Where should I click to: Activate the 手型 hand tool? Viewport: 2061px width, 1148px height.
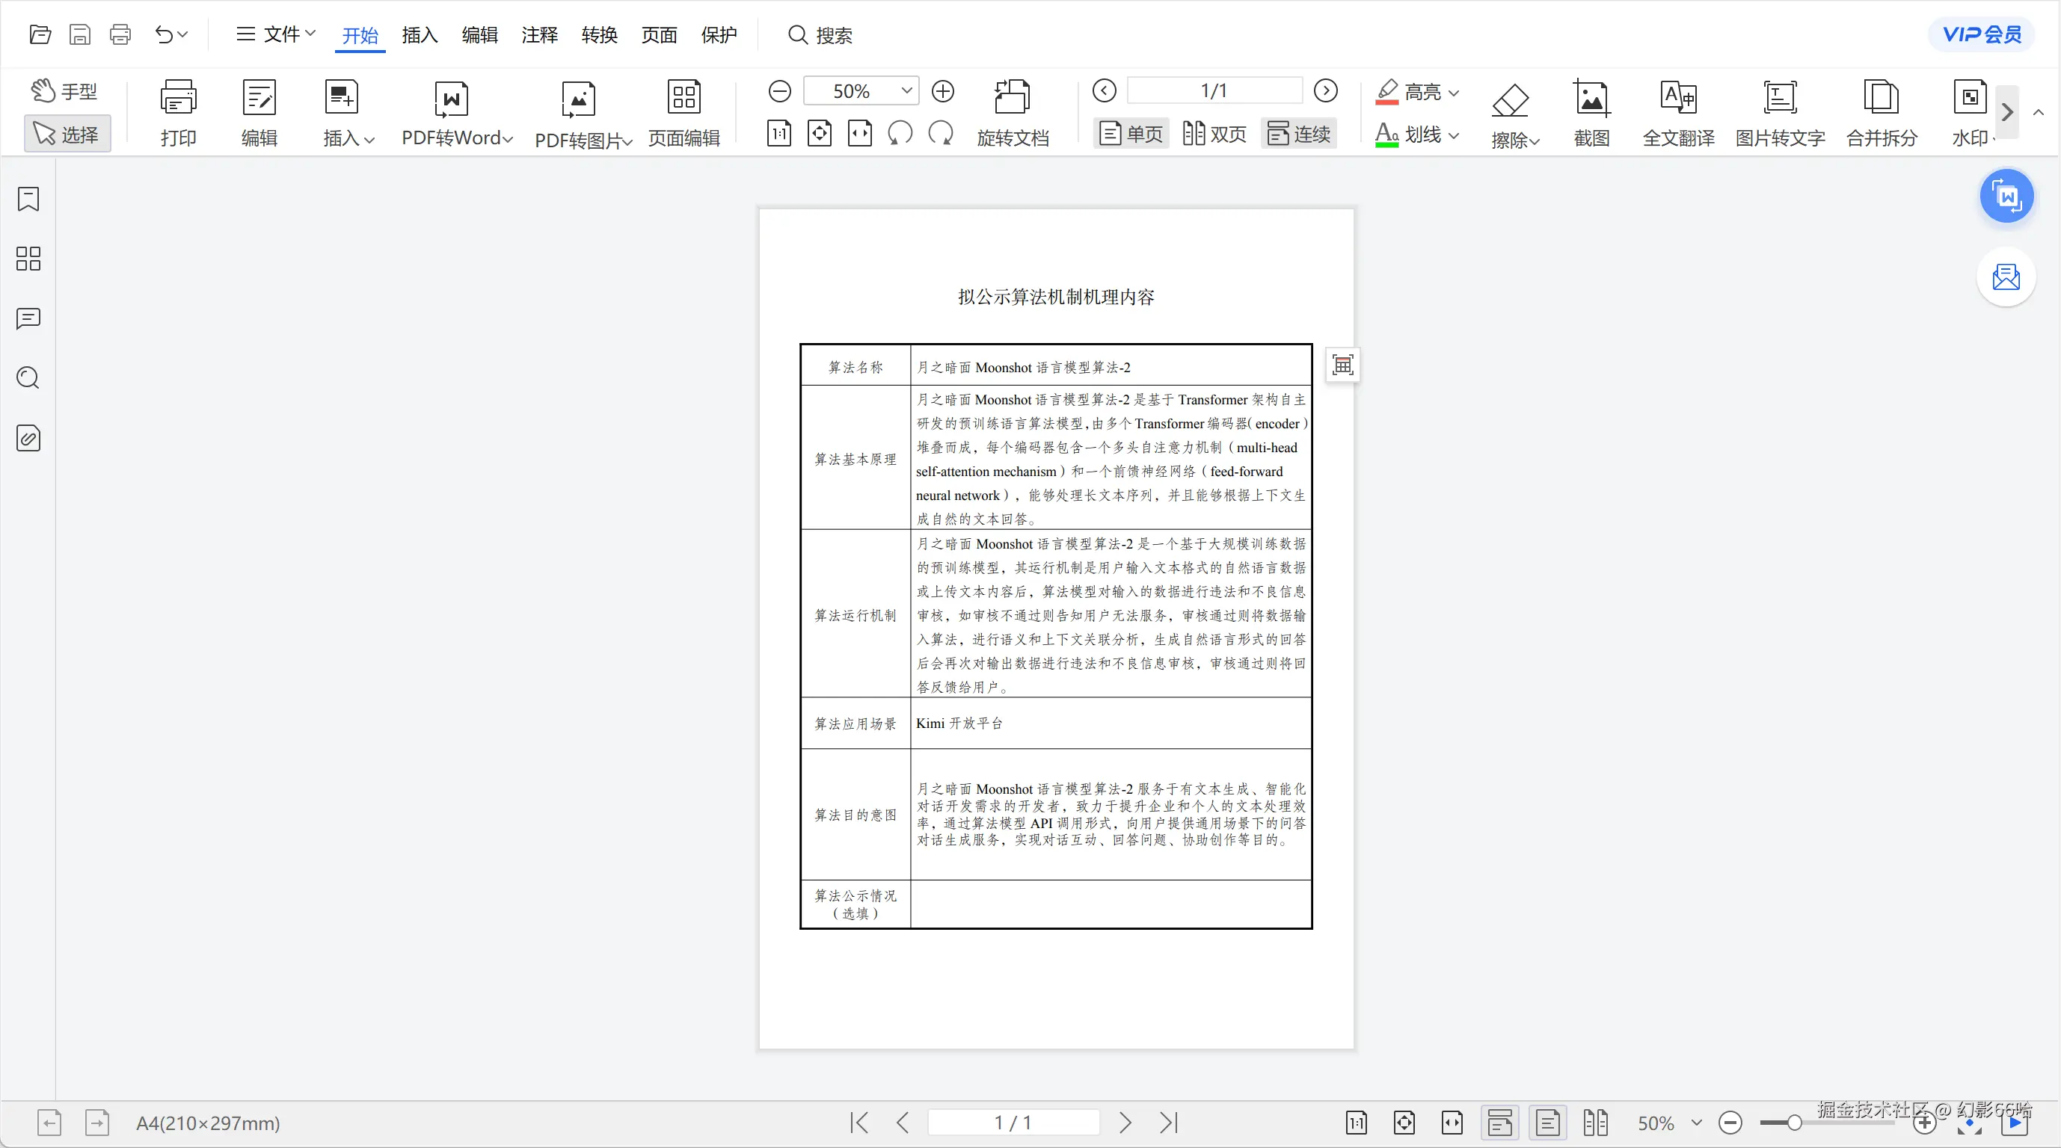[64, 91]
